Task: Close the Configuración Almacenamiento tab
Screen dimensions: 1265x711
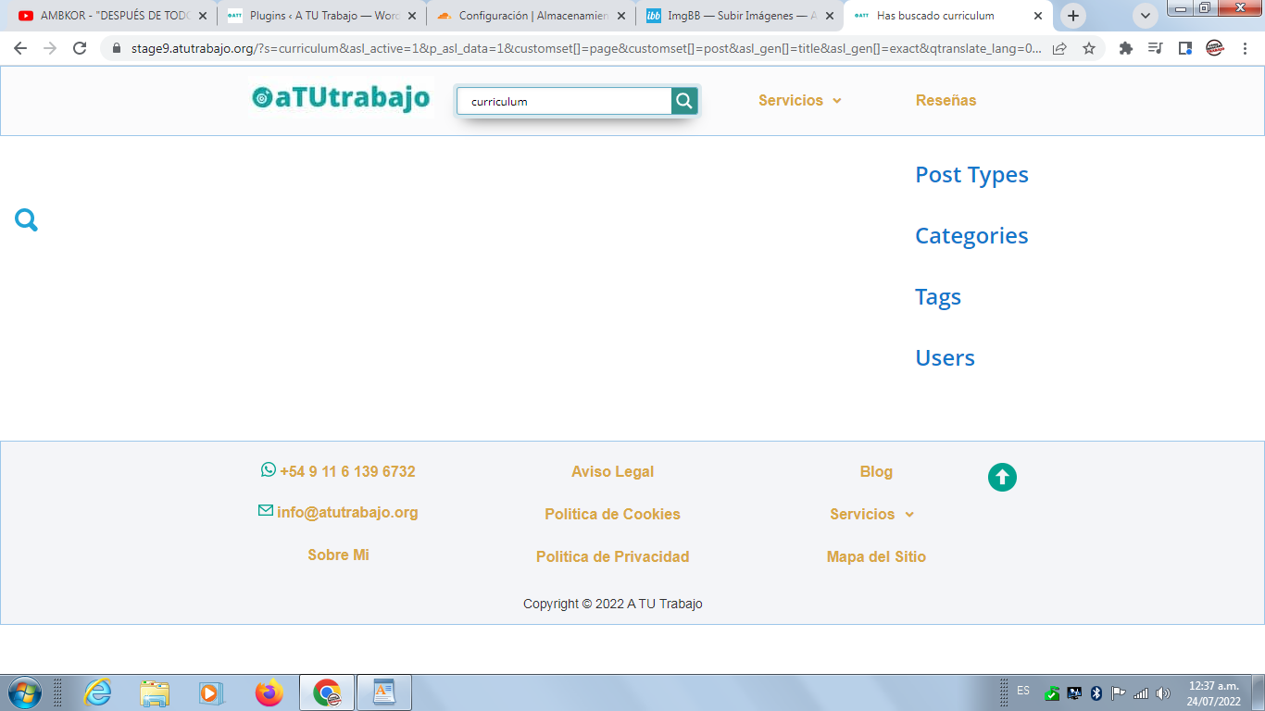Action: [620, 16]
